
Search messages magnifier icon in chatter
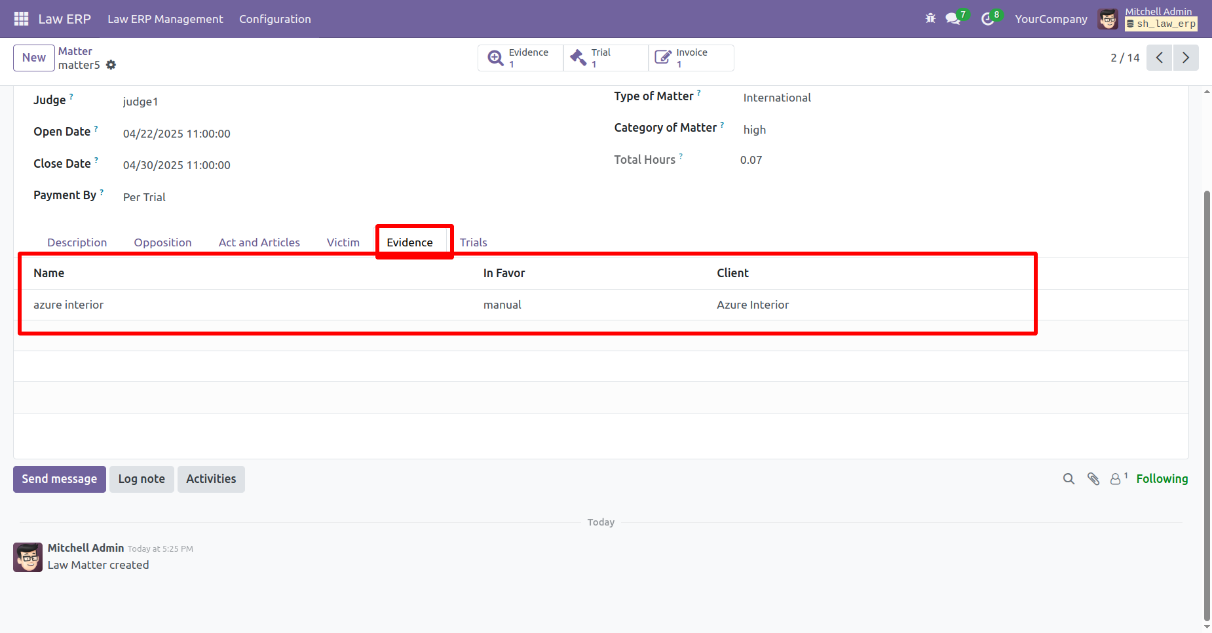[x=1069, y=479]
